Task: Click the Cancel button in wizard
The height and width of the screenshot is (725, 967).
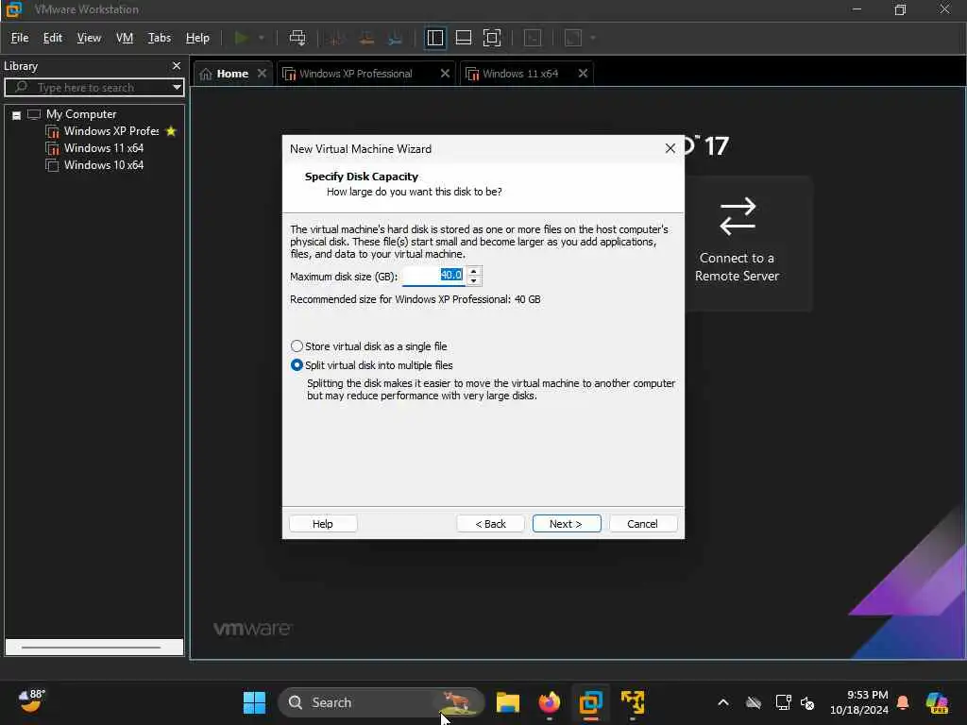Action: 642,524
